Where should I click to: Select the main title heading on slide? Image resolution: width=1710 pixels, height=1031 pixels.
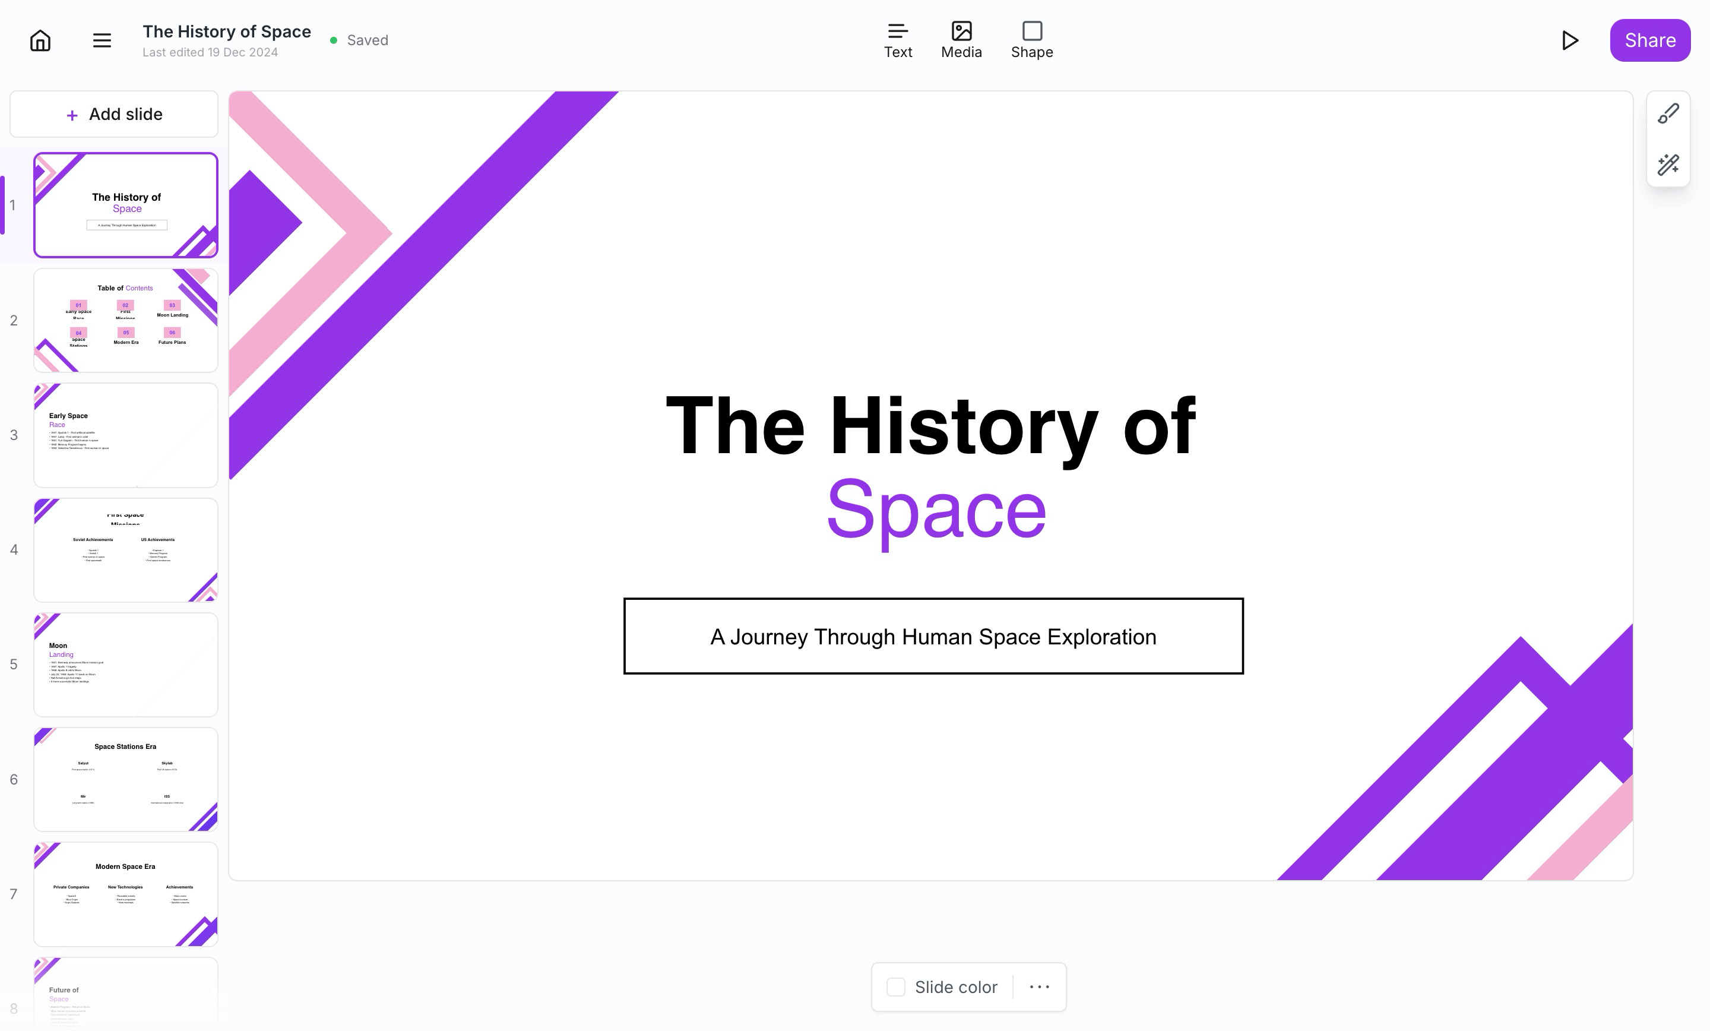click(x=932, y=467)
